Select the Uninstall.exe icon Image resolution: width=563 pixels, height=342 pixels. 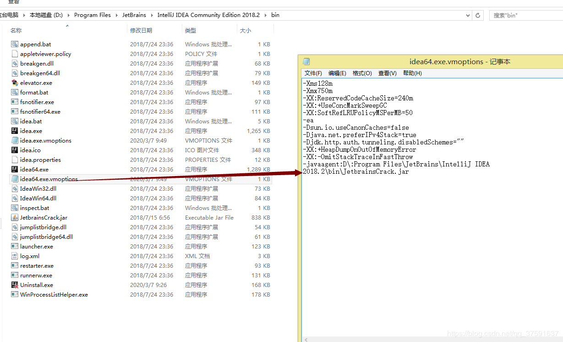15,285
